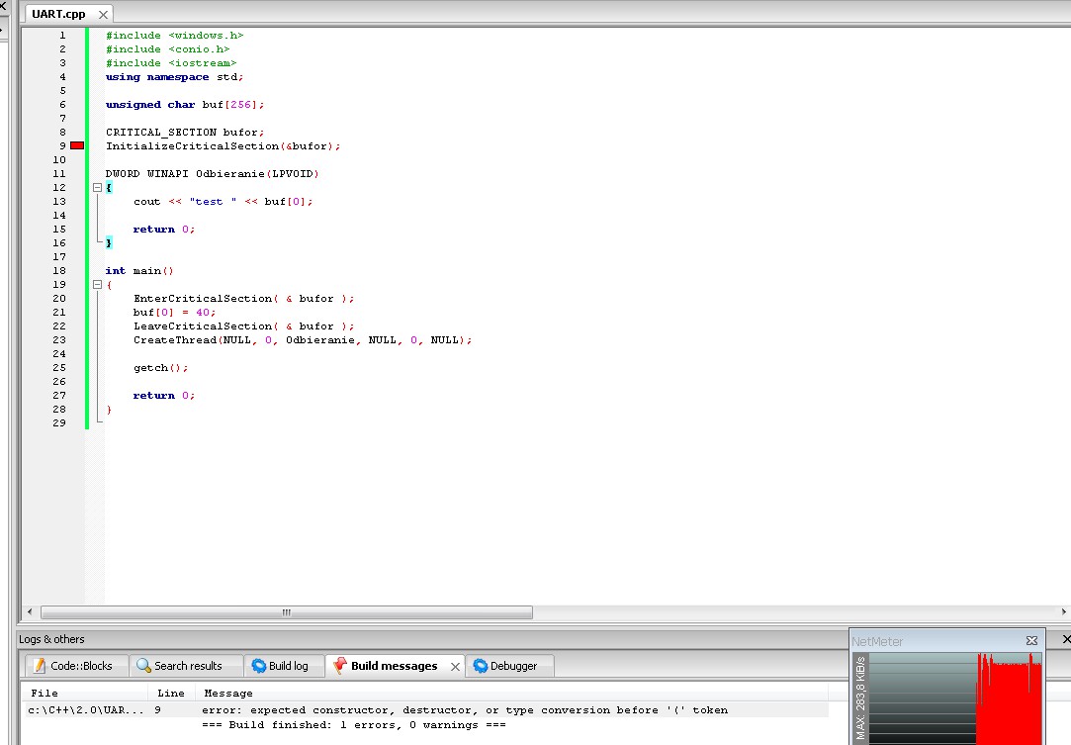Click the Search results magnifier icon
Image resolution: width=1071 pixels, height=745 pixels.
(143, 666)
